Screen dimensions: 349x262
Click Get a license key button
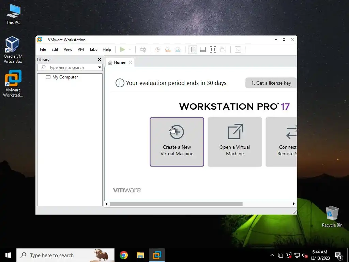point(271,83)
